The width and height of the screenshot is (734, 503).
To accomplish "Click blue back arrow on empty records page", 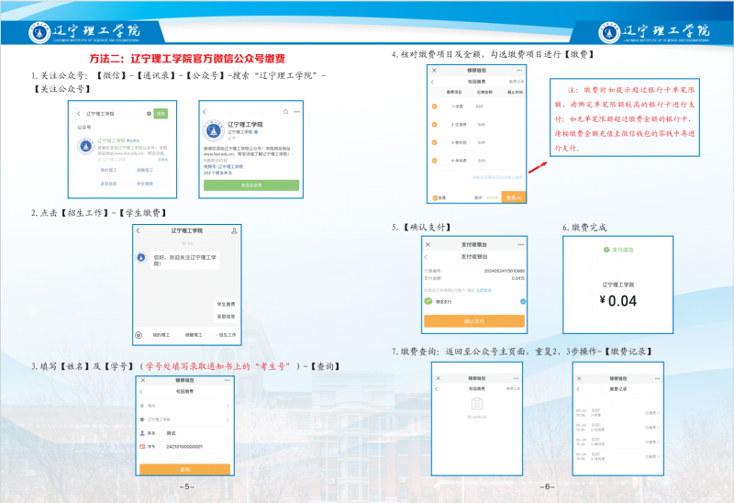I will pyautogui.click(x=437, y=389).
